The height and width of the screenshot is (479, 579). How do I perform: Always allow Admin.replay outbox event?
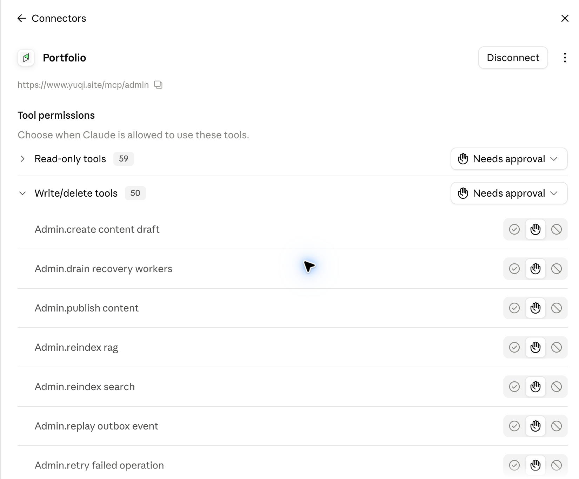(514, 426)
